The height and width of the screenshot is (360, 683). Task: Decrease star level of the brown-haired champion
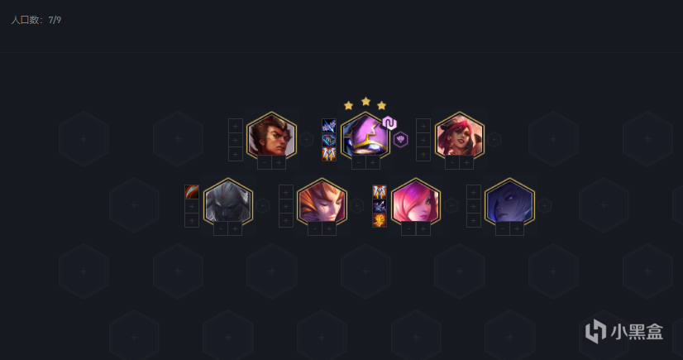[x=265, y=162]
